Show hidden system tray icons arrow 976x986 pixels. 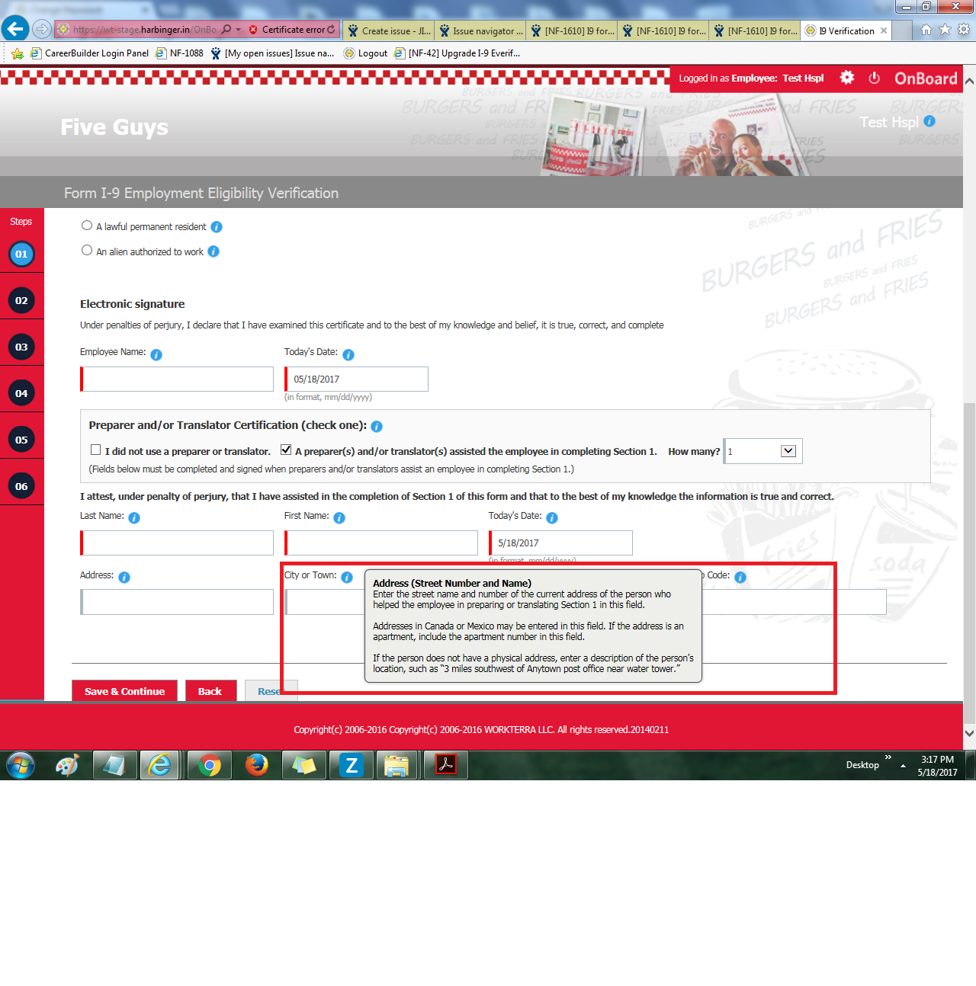click(x=903, y=766)
